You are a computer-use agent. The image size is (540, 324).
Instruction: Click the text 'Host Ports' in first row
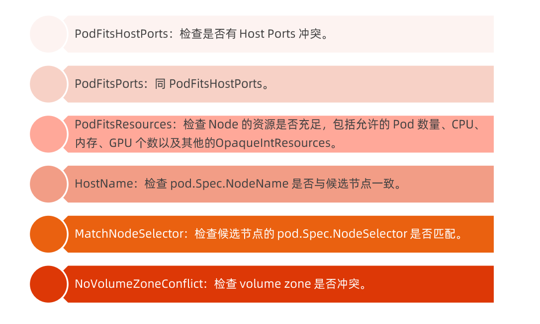[x=267, y=34]
